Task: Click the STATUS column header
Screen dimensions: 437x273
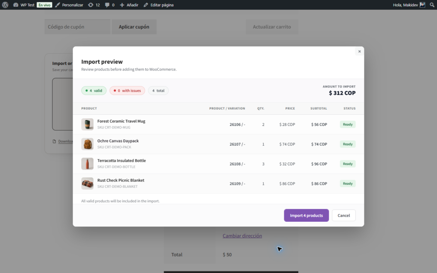Action: (x=350, y=108)
